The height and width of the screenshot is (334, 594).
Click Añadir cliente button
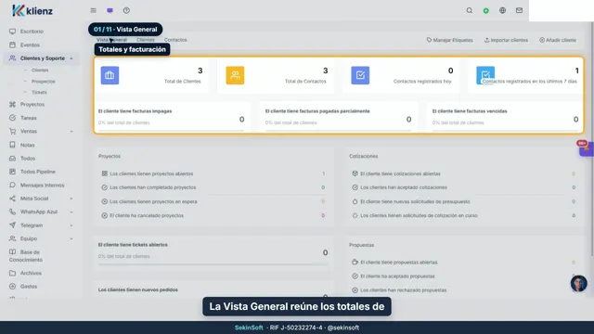pos(558,40)
